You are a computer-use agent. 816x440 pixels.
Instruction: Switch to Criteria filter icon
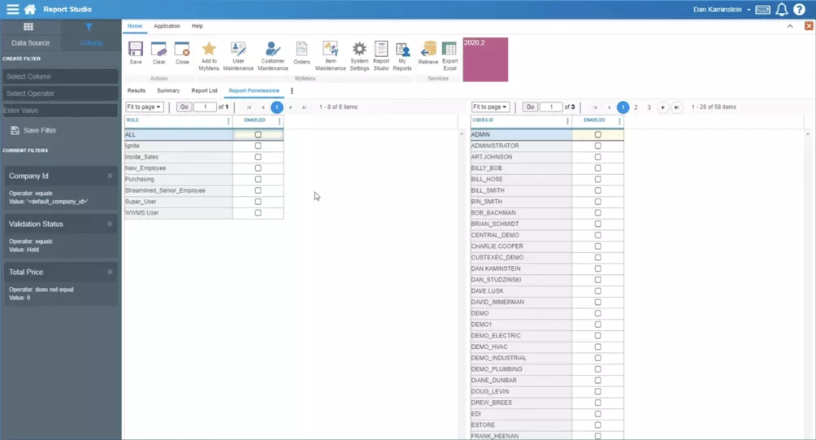pyautogui.click(x=89, y=27)
